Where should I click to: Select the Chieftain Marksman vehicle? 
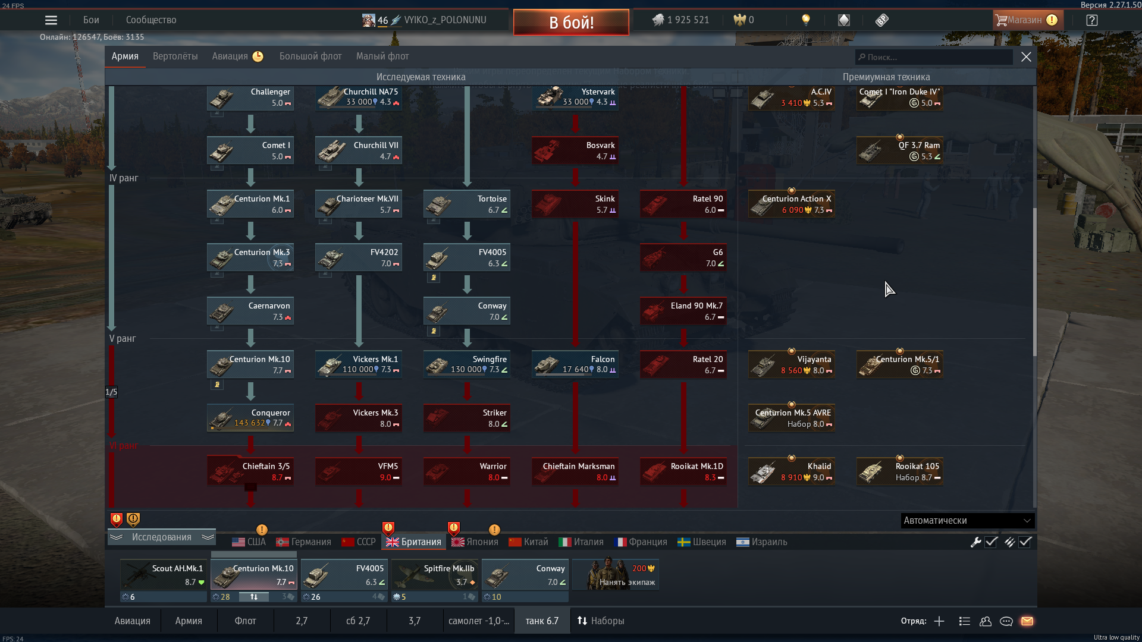(x=575, y=472)
